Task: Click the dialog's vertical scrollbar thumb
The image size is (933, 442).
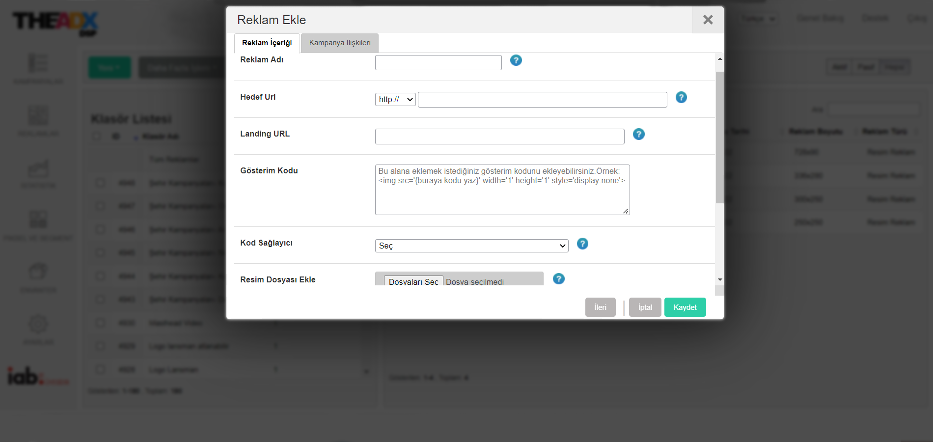Action: pos(719,138)
